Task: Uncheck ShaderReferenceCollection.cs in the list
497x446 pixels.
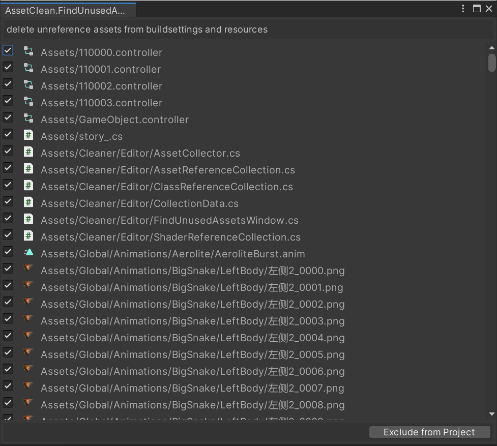Action: pos(8,235)
